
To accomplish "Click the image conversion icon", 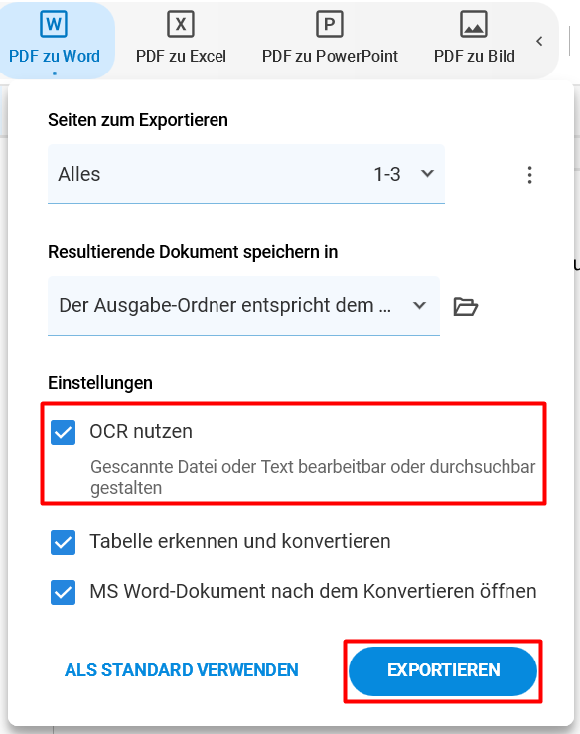I will click(474, 24).
